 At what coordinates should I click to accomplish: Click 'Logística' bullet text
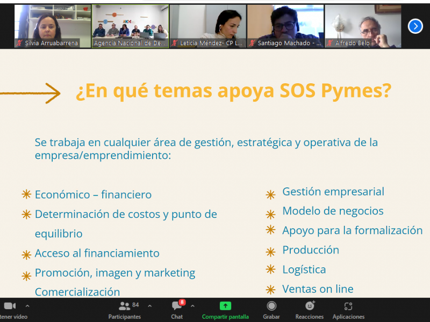tap(304, 270)
